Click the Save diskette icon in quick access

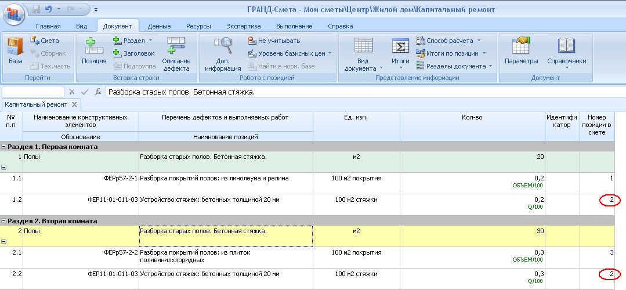click(x=36, y=9)
